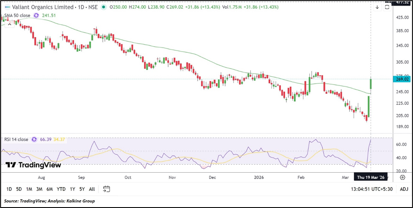Select the YTD range option
413x208 pixels.
pyautogui.click(x=61, y=189)
